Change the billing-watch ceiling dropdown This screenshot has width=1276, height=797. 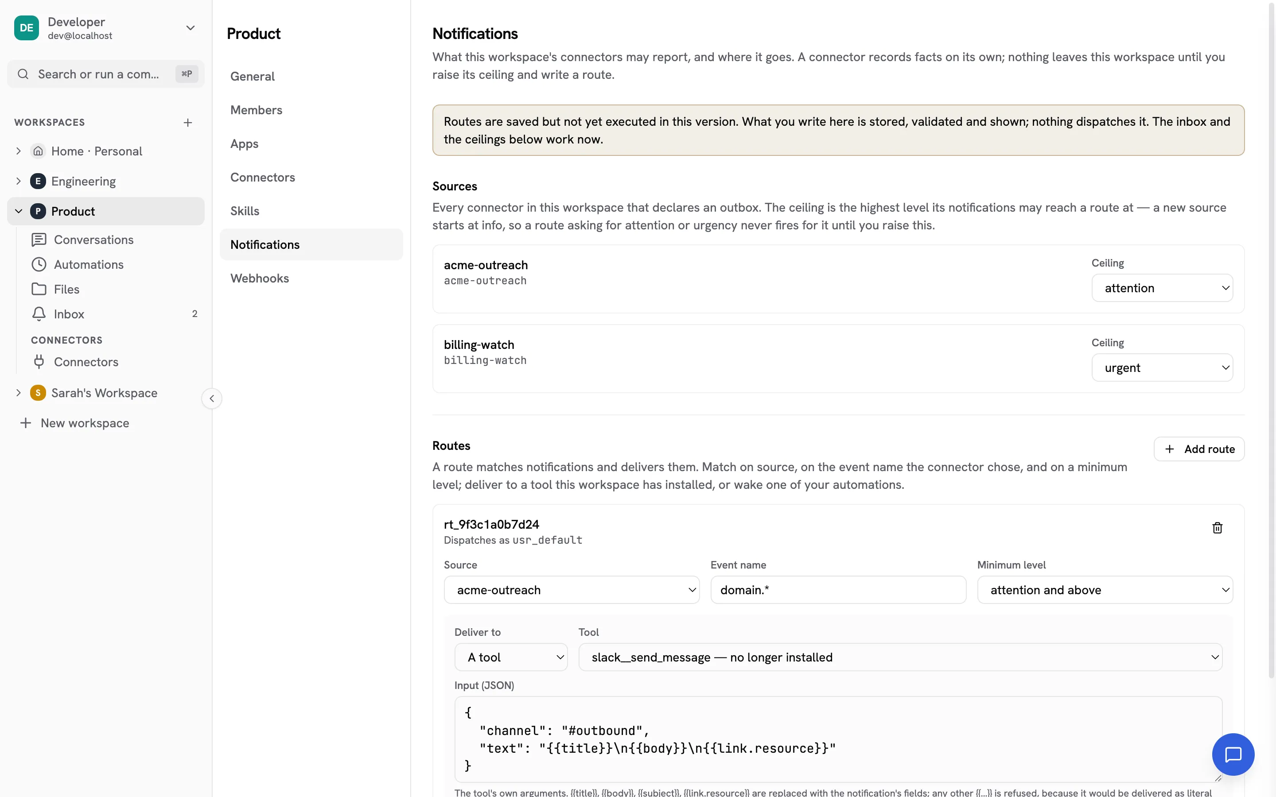(x=1162, y=368)
